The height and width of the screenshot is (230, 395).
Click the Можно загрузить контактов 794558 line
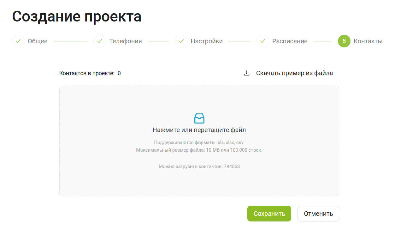pyautogui.click(x=199, y=166)
